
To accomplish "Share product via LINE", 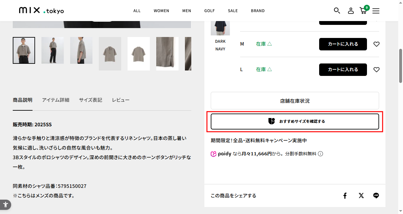I will point(376,196).
